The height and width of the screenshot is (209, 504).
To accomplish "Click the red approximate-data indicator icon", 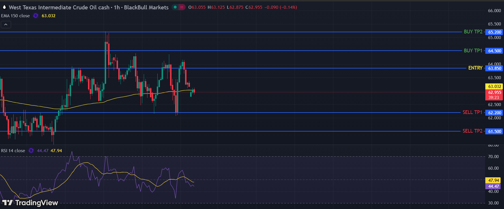I will pyautogui.click(x=182, y=7).
